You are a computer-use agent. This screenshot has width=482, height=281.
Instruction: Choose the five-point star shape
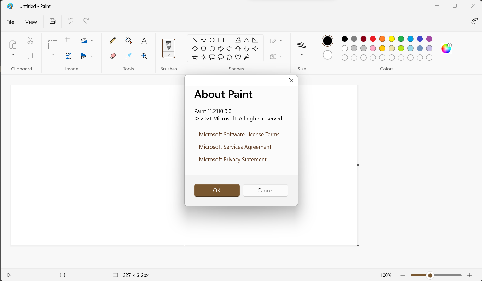click(195, 57)
